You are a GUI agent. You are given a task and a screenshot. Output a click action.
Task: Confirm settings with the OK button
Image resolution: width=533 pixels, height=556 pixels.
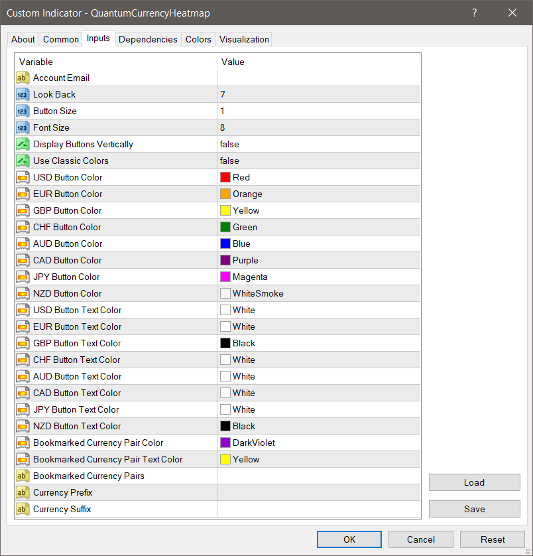tap(349, 539)
